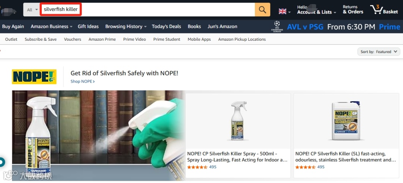The height and width of the screenshot is (183, 403).
Task: Open Today's Deals in the navigation bar
Action: (166, 27)
